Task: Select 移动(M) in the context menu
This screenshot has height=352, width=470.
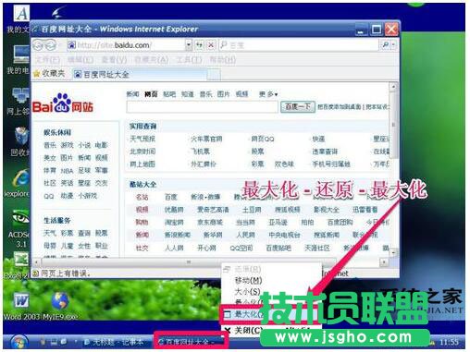Action: [x=248, y=281]
